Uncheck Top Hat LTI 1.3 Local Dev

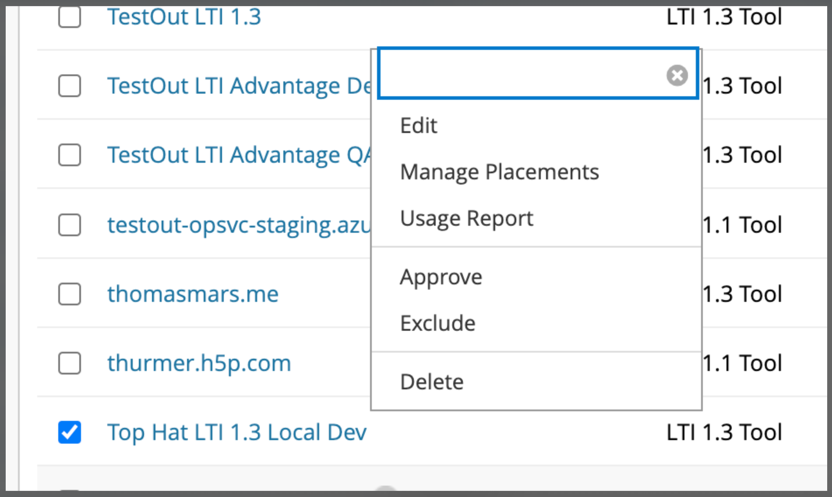(69, 432)
